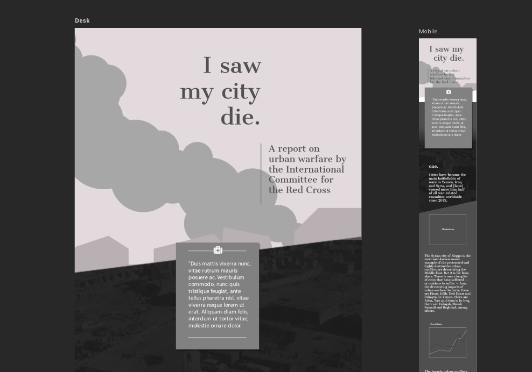Click the Illustration placeholder box in the Mobile frame

tap(447, 230)
